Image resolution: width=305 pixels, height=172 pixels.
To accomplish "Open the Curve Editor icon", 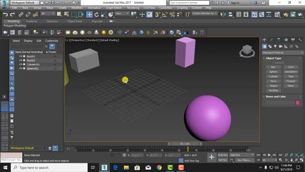I will click(262, 14).
